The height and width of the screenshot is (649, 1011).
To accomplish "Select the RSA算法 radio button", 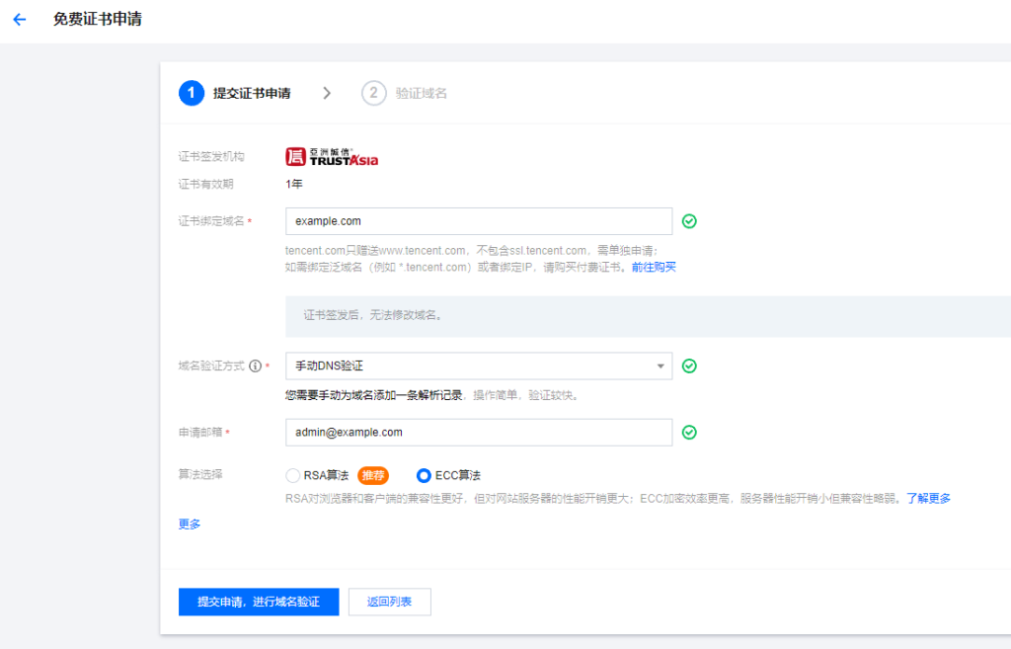I will [x=293, y=475].
